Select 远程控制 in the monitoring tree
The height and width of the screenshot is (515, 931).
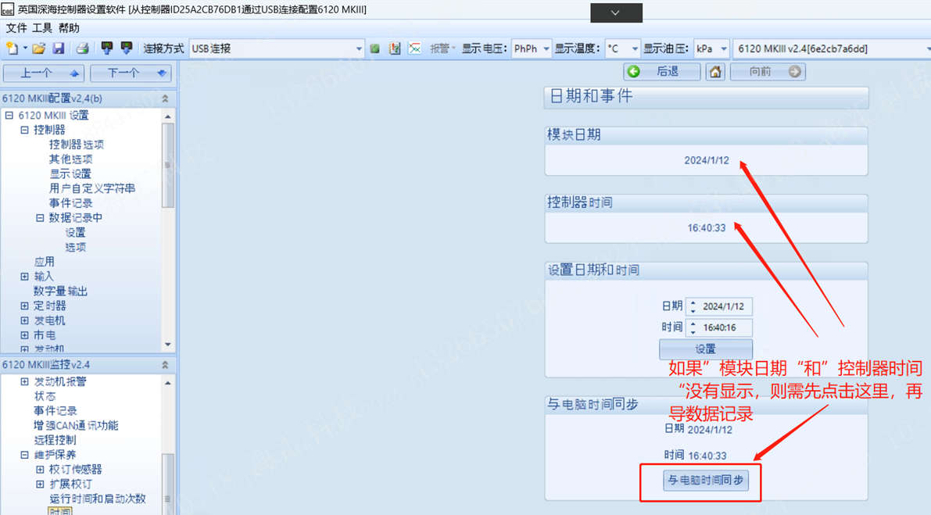click(x=56, y=440)
